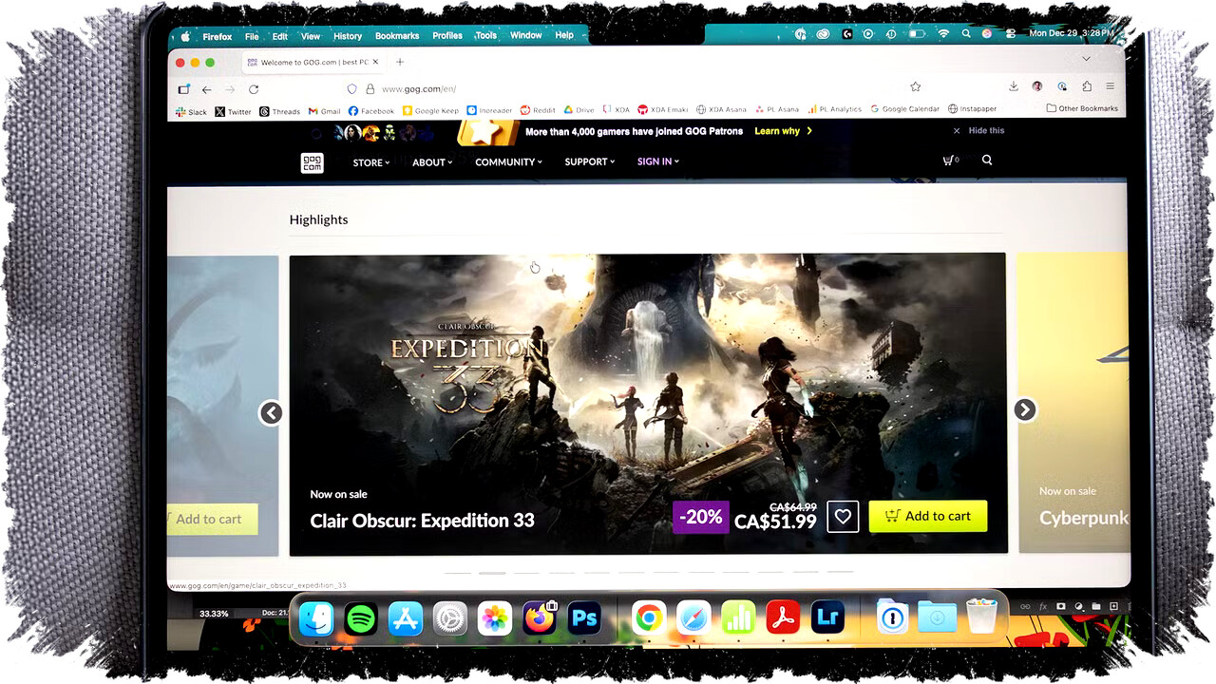Click the Firefox downloads arrow icon
Image resolution: width=1216 pixels, height=684 pixels.
tap(1013, 85)
